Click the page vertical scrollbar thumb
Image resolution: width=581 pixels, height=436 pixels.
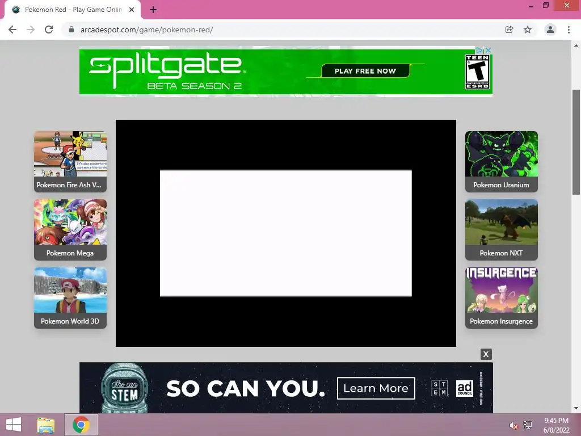pos(576,142)
